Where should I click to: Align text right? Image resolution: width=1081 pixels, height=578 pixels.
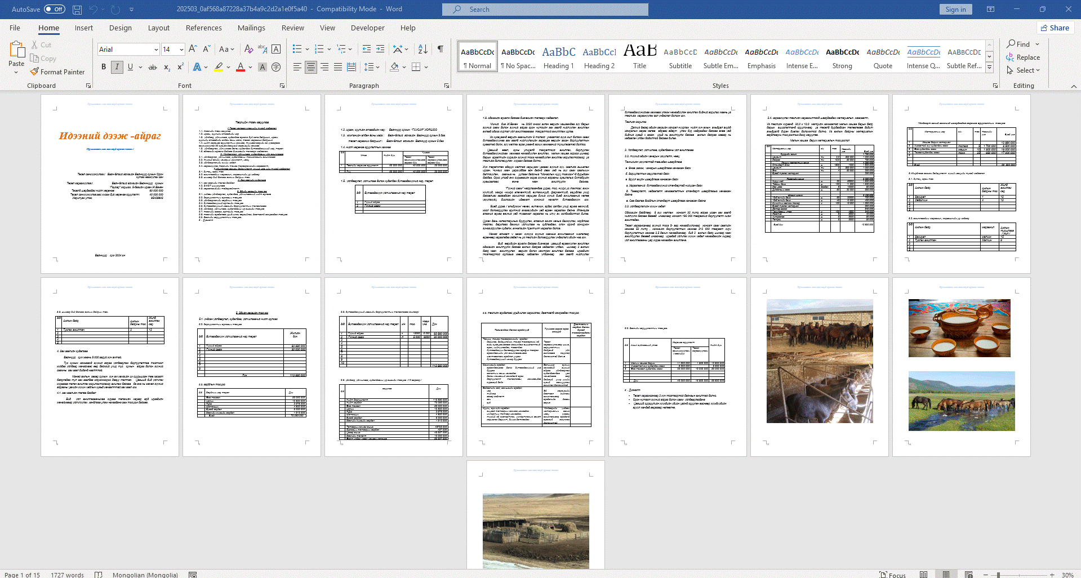[324, 67]
